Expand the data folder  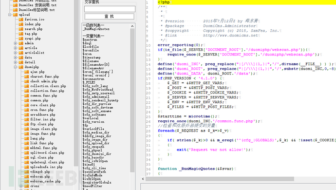click(15, 57)
